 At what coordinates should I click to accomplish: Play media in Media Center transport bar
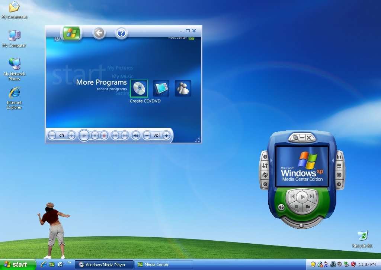pyautogui.click(x=84, y=135)
